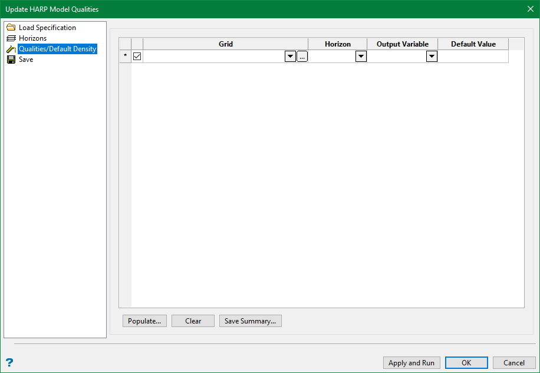Click the Populate... button
The image size is (540, 373).
point(144,321)
